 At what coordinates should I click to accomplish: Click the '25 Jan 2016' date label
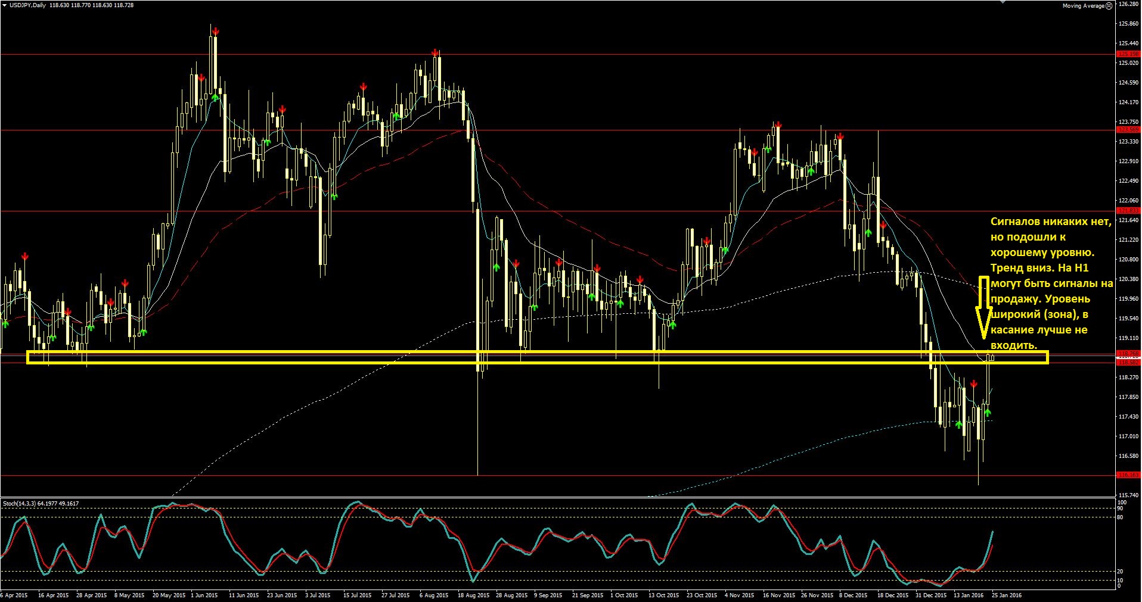(x=1007, y=595)
